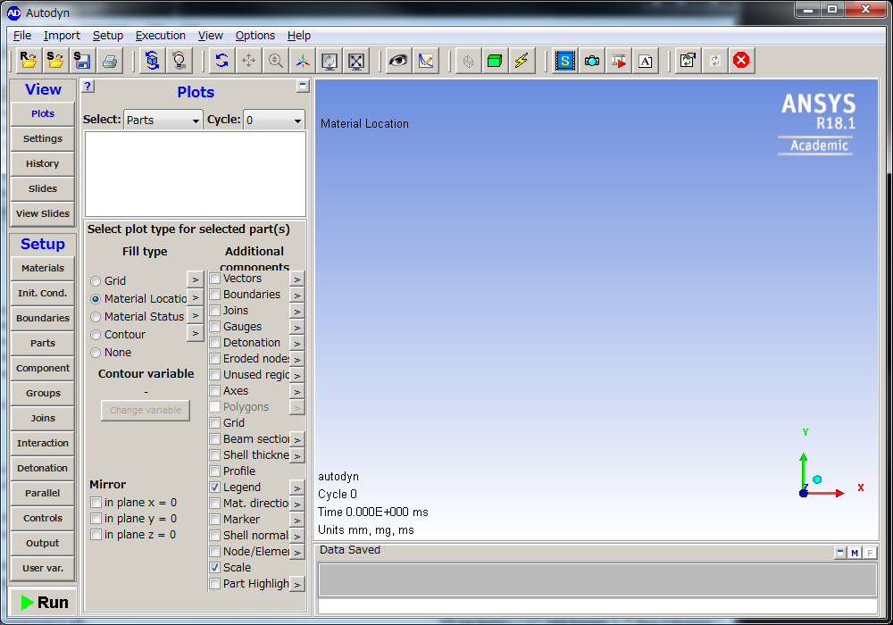The width and height of the screenshot is (893, 625).
Task: Click the camera capture image icon
Action: pos(592,61)
